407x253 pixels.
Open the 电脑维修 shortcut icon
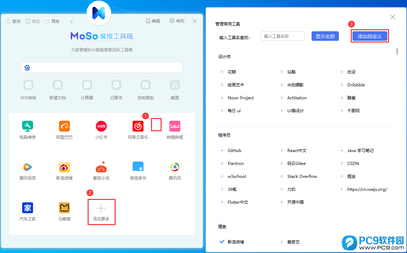coord(28,126)
